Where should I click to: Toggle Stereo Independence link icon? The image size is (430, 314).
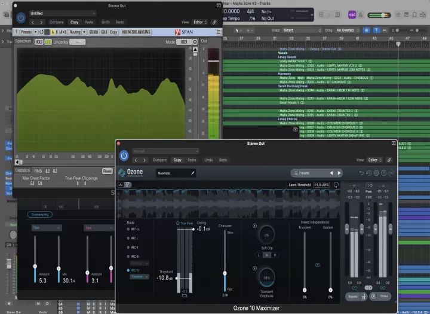pyautogui.click(x=318, y=265)
